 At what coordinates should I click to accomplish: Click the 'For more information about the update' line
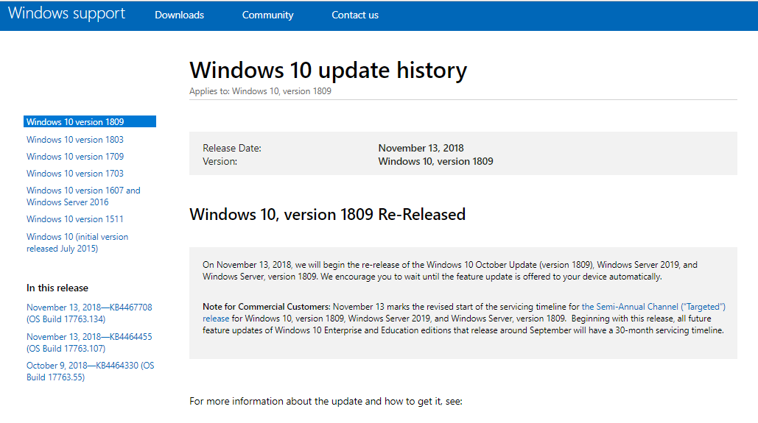click(326, 401)
